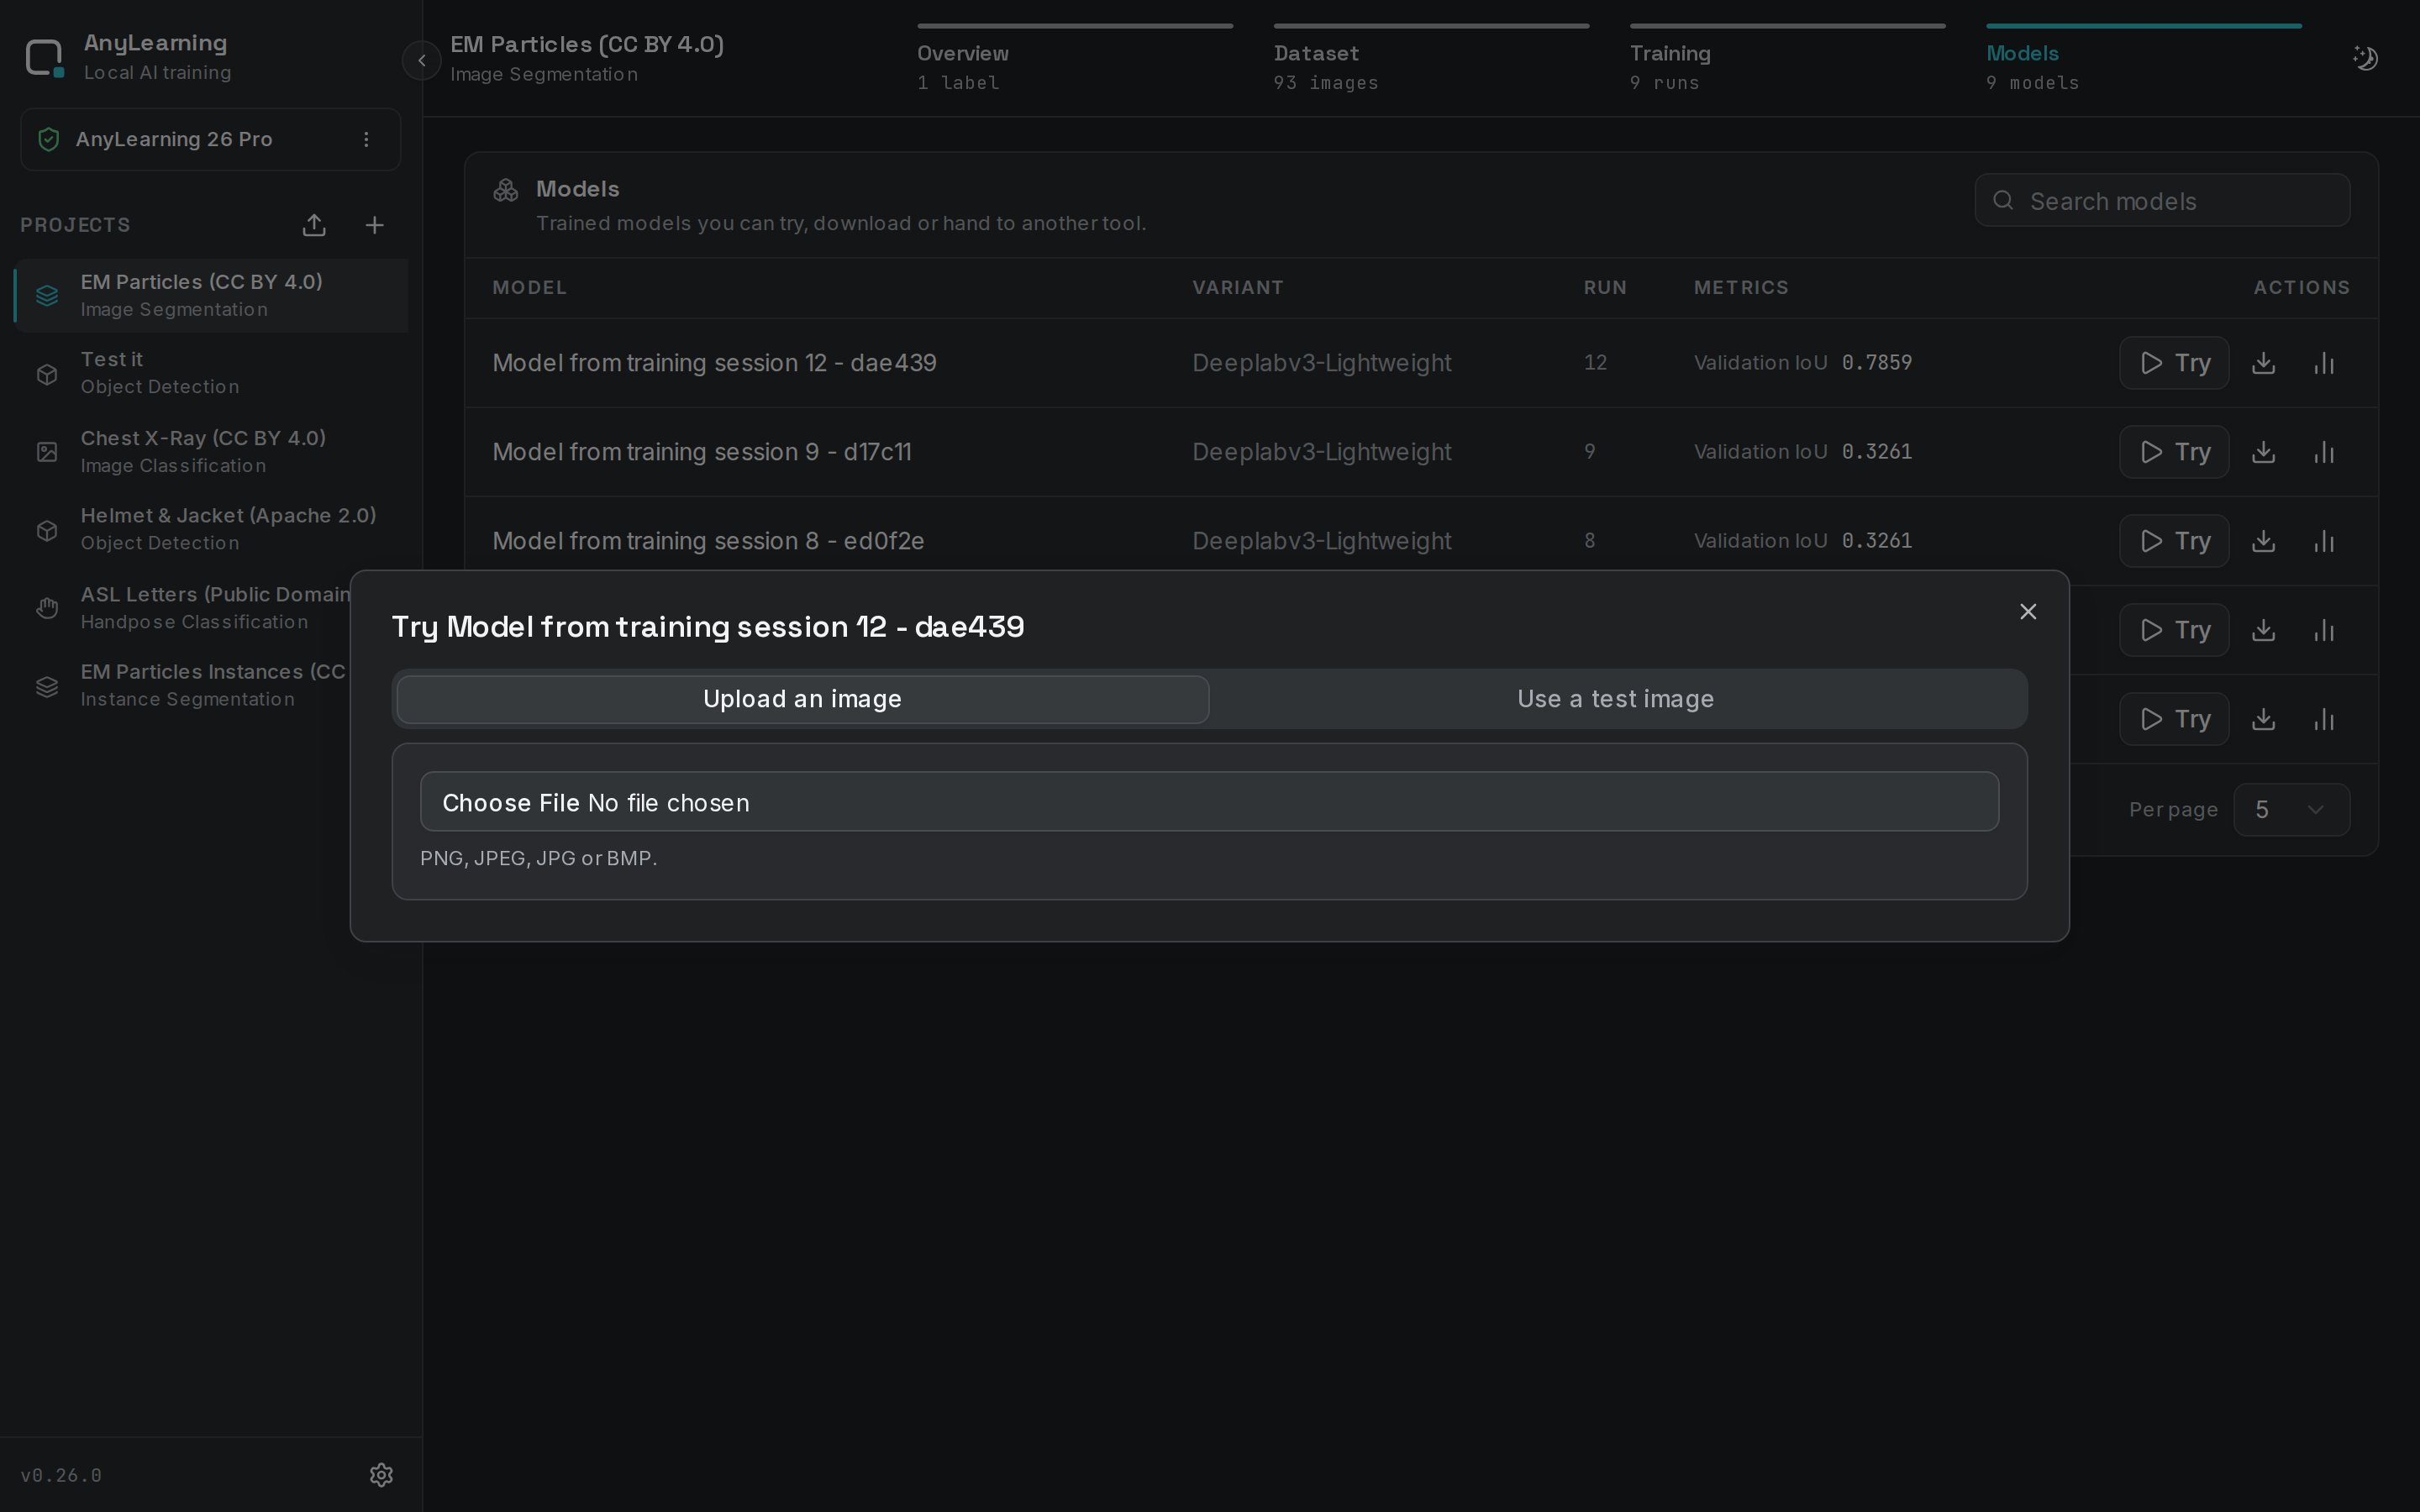Image resolution: width=2420 pixels, height=1512 pixels.
Task: Click the AnyLearning 26 Pro license label
Action: click(x=174, y=139)
